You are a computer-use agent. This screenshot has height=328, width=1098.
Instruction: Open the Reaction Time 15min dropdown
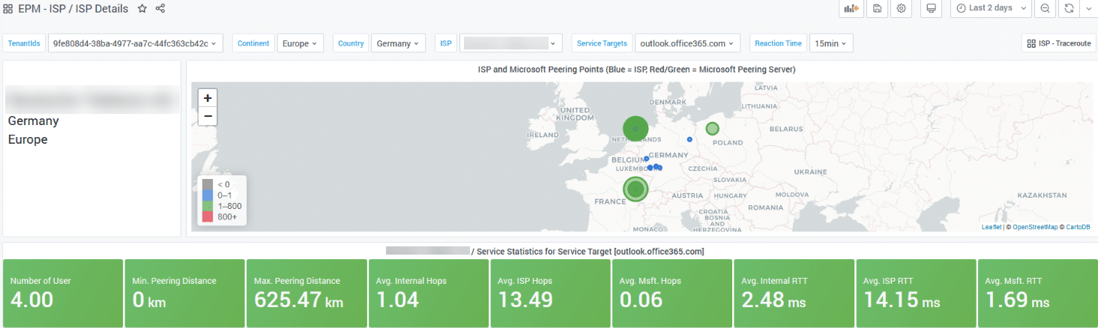pos(831,43)
